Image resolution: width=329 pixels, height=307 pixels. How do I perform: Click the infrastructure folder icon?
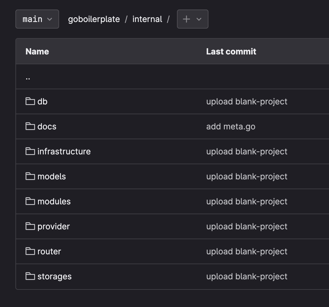(30, 151)
